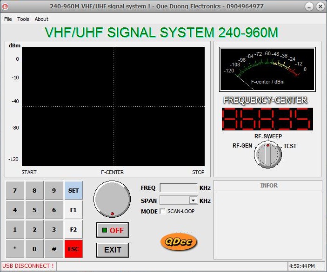
Task: Click the red frequency-center LED display
Action: [267, 119]
